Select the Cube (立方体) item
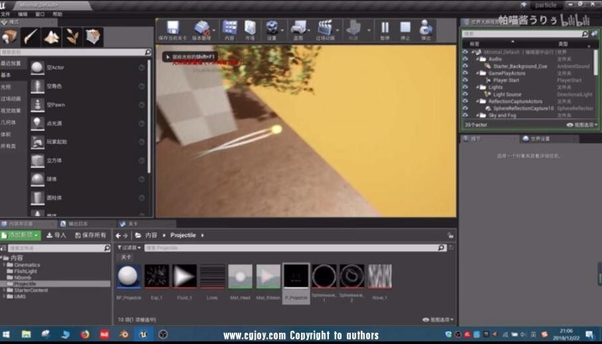Image resolution: width=602 pixels, height=344 pixels. click(88, 161)
